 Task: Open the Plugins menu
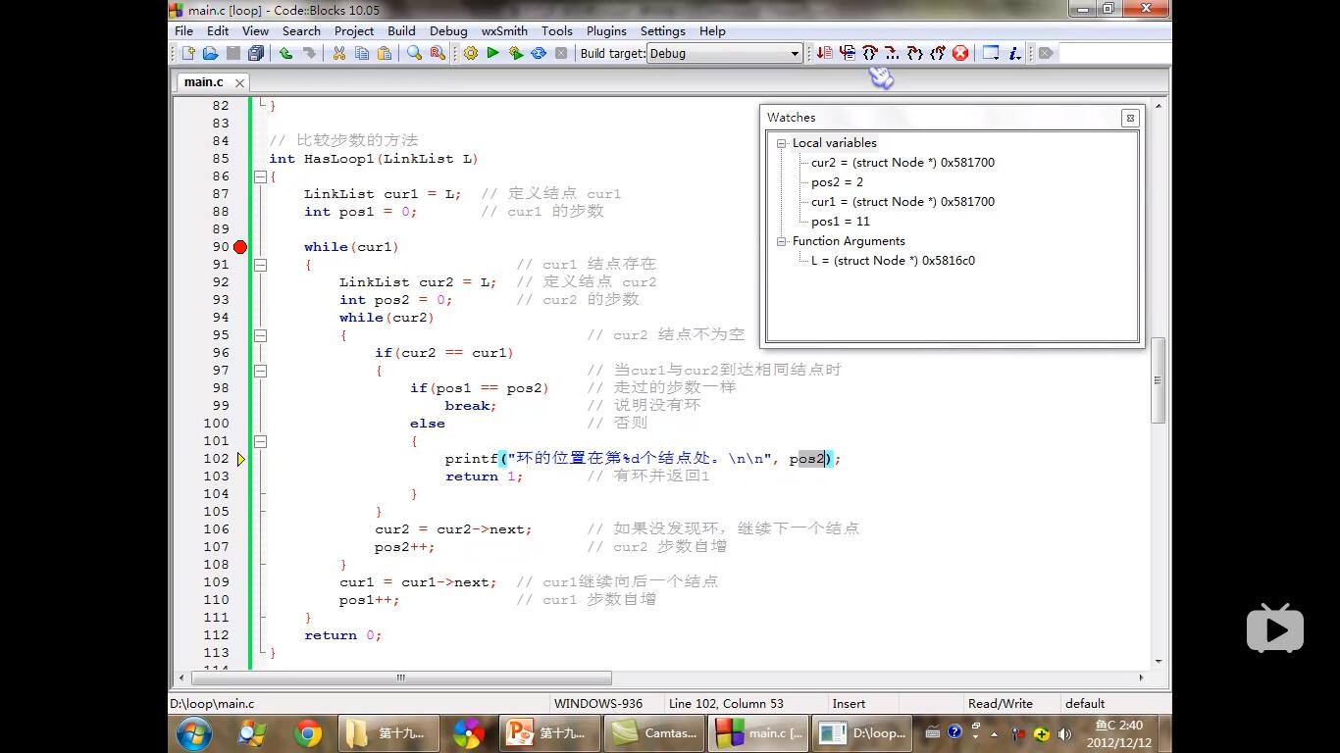coord(606,30)
